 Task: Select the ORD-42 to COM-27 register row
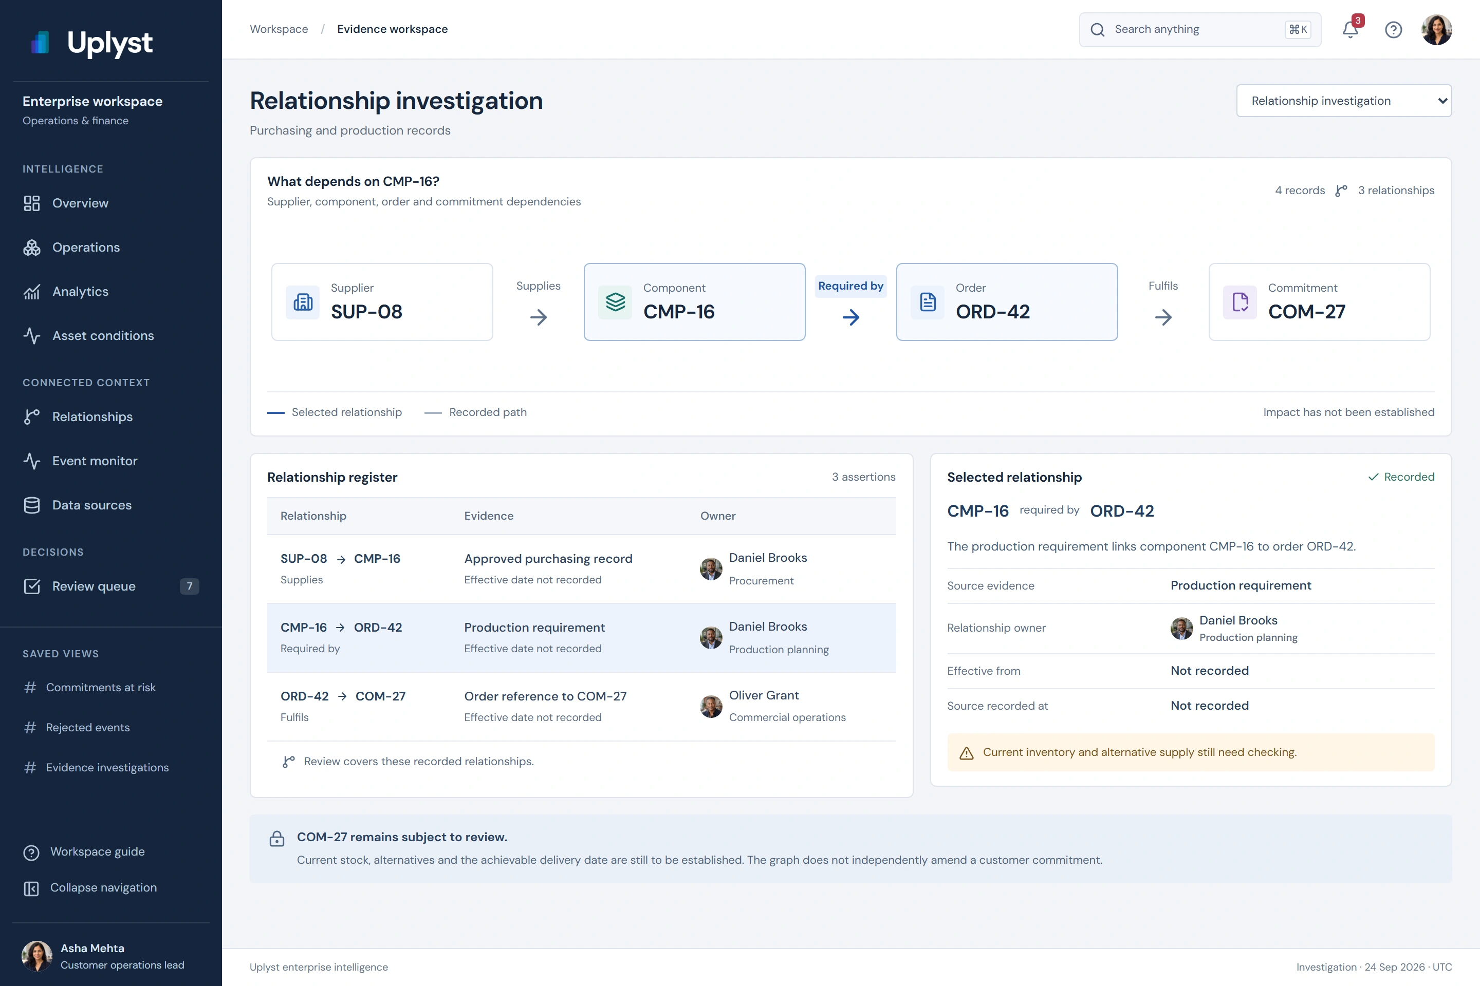point(581,707)
